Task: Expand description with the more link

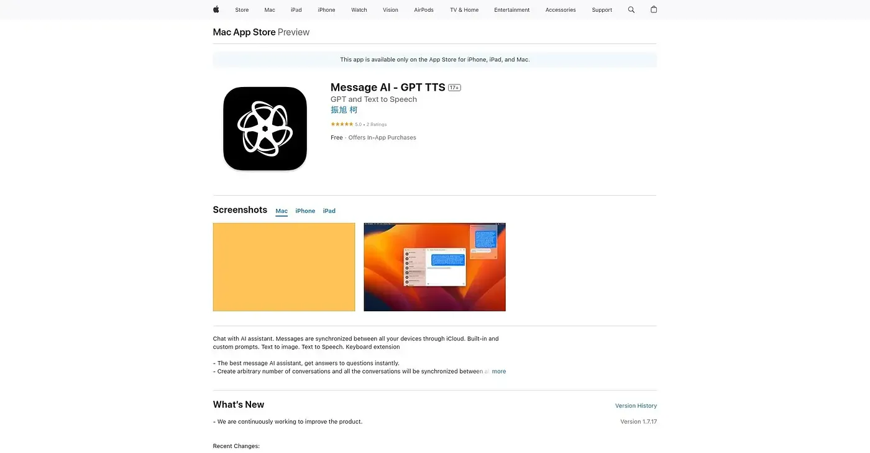Action: click(499, 372)
